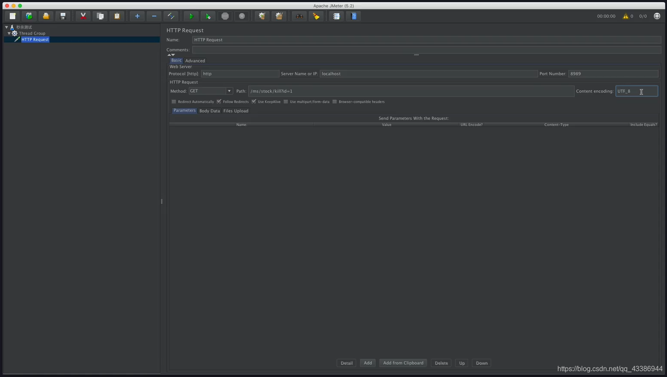Uncheck Follow Redirects checkbox
Screen dimensions: 667x377
pyautogui.click(x=219, y=102)
